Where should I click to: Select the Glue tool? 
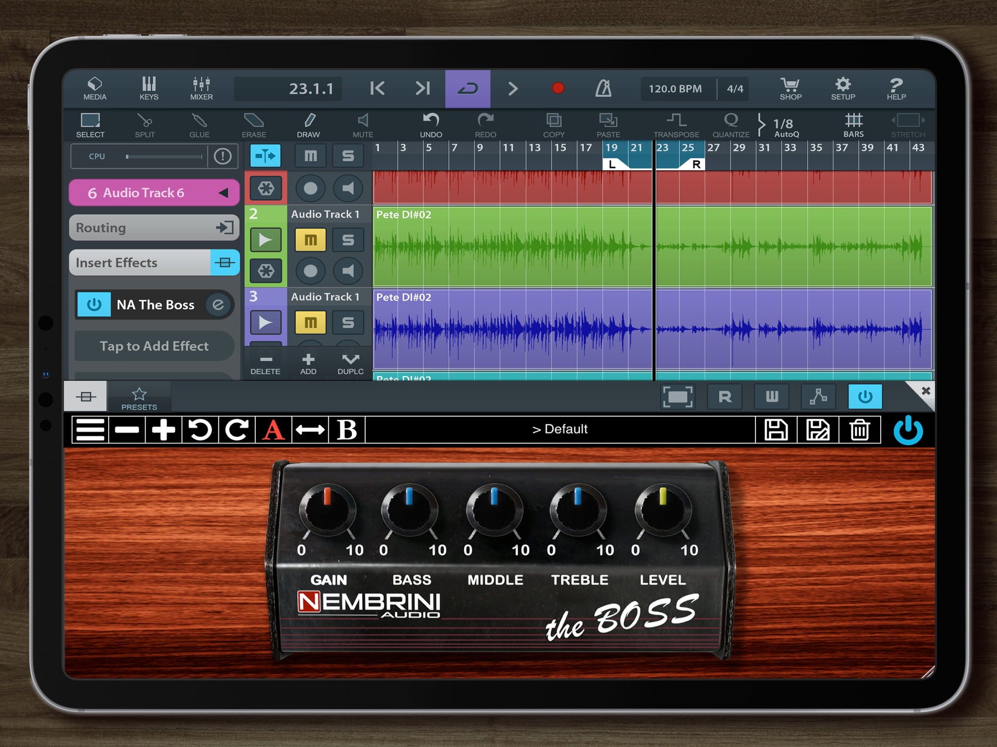coord(199,125)
